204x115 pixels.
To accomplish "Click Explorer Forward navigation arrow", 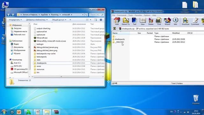I will pyautogui.click(x=13, y=15).
